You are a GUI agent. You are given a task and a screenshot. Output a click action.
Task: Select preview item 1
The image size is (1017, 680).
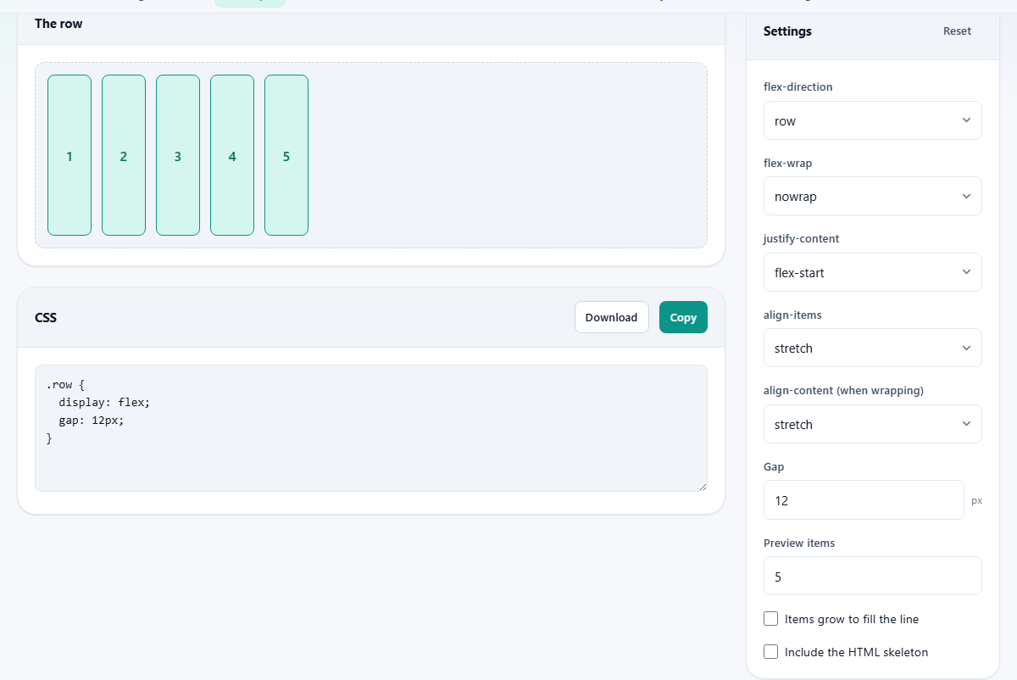(69, 155)
